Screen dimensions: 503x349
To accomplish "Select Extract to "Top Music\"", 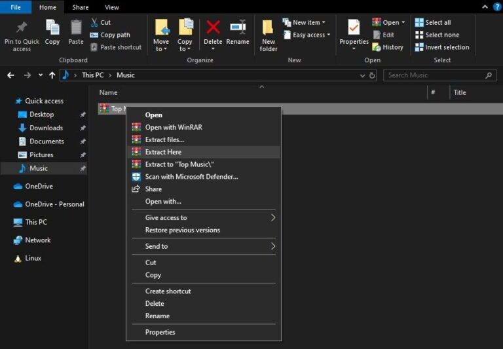I will coord(204,164).
